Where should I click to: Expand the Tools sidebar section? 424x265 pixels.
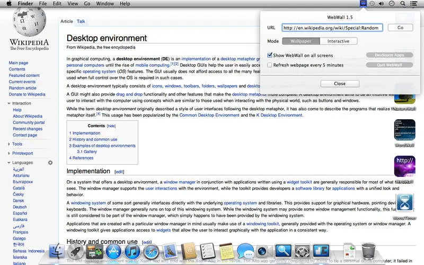coord(9,144)
